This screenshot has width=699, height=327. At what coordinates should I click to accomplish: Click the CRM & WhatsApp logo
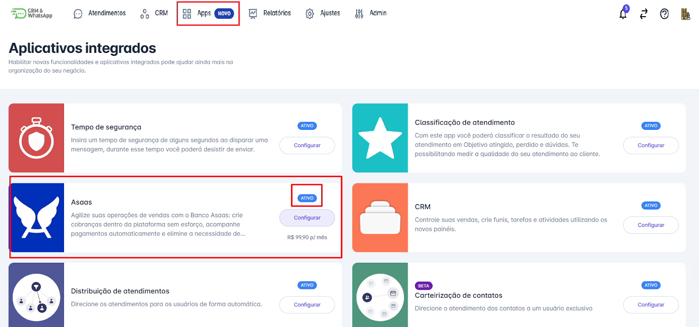[32, 14]
